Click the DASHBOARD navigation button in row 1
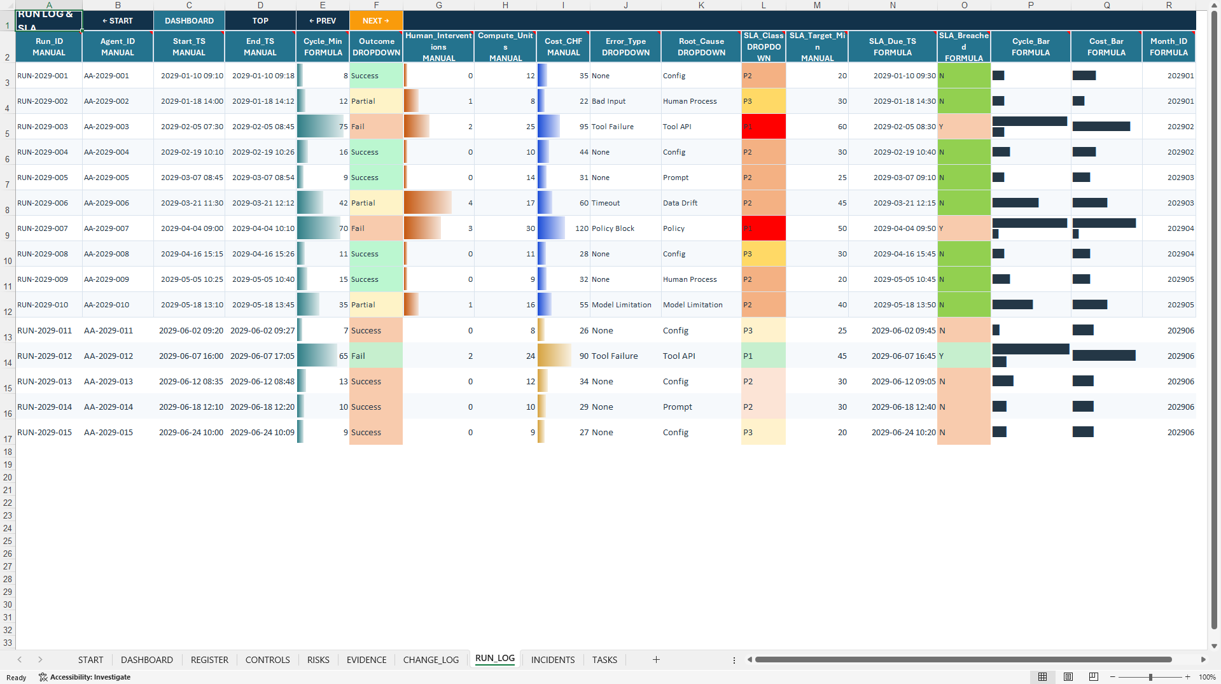The width and height of the screenshot is (1221, 684). click(189, 20)
